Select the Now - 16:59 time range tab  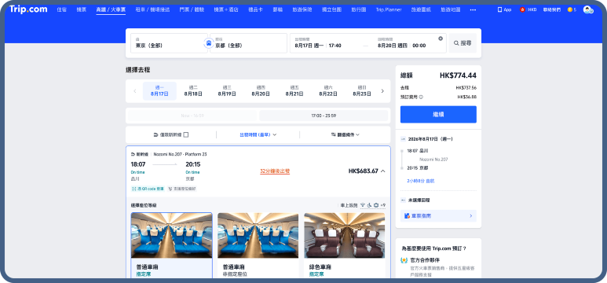coord(192,116)
